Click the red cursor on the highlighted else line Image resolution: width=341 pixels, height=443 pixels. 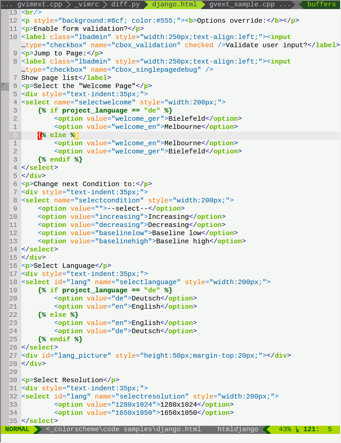tap(40, 135)
